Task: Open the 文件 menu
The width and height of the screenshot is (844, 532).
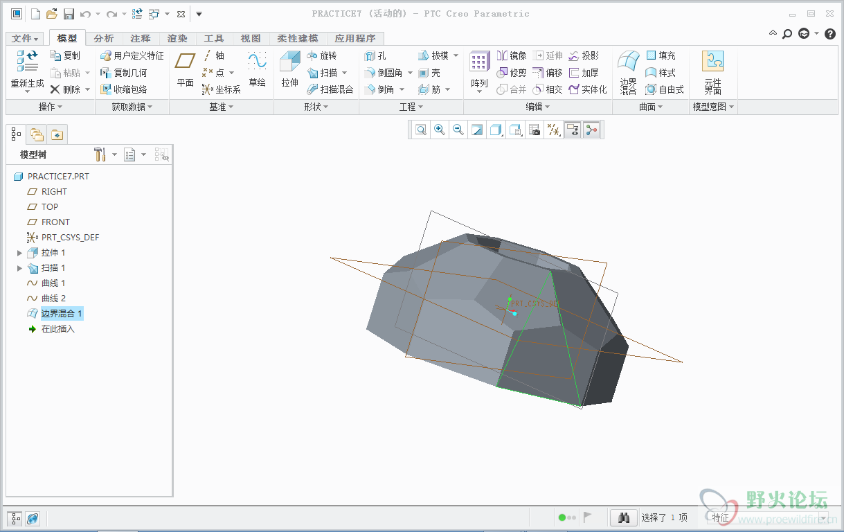Action: point(26,39)
